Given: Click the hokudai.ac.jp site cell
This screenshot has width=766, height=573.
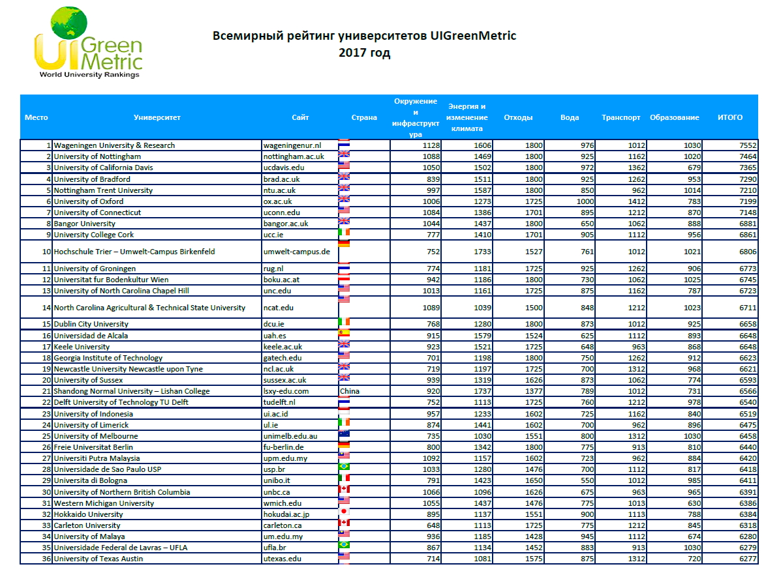Looking at the screenshot, I should (x=300, y=514).
